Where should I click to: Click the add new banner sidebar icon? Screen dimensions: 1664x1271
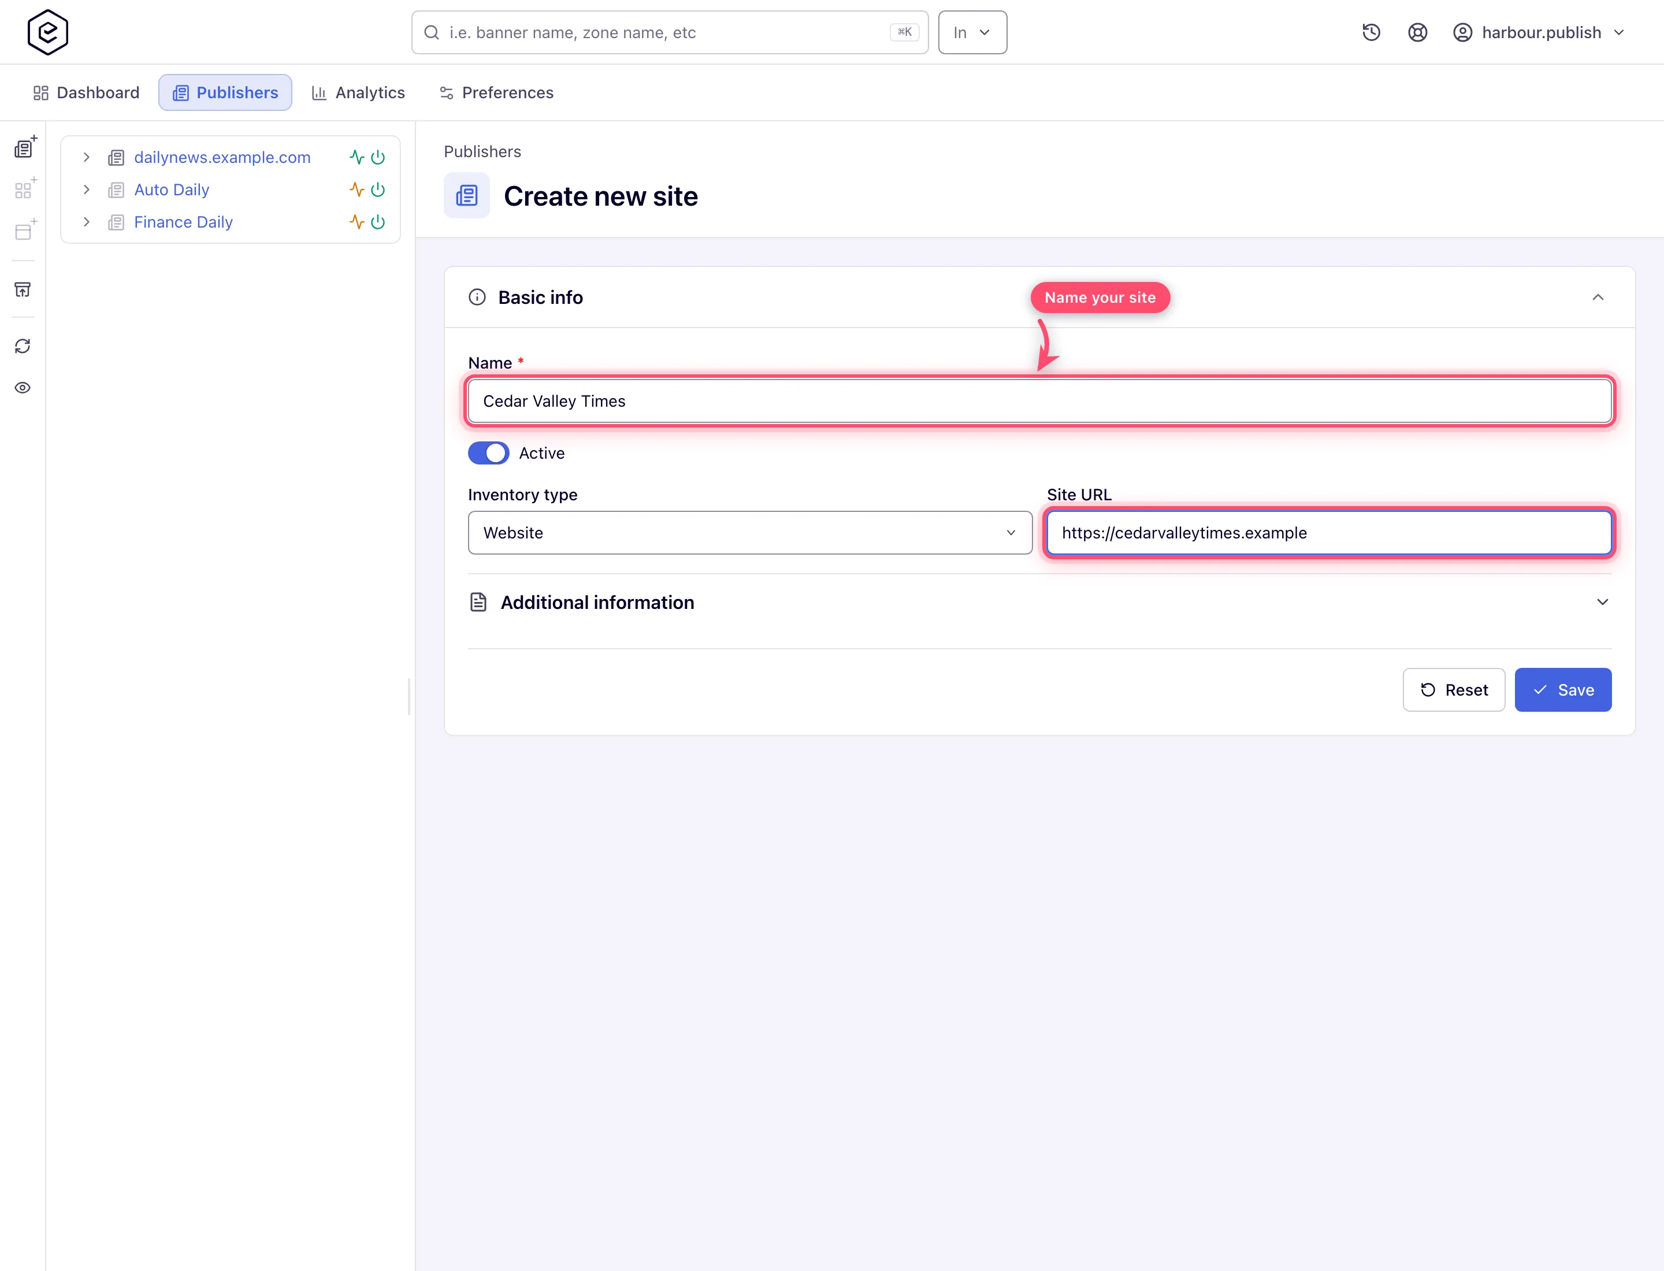pyautogui.click(x=25, y=230)
